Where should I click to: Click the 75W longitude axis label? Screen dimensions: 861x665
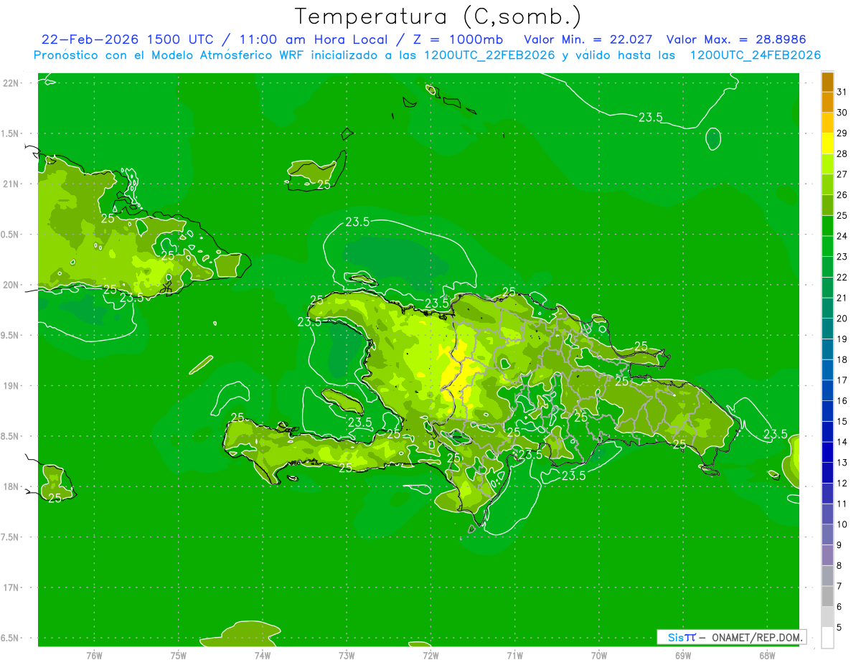pyautogui.click(x=179, y=656)
